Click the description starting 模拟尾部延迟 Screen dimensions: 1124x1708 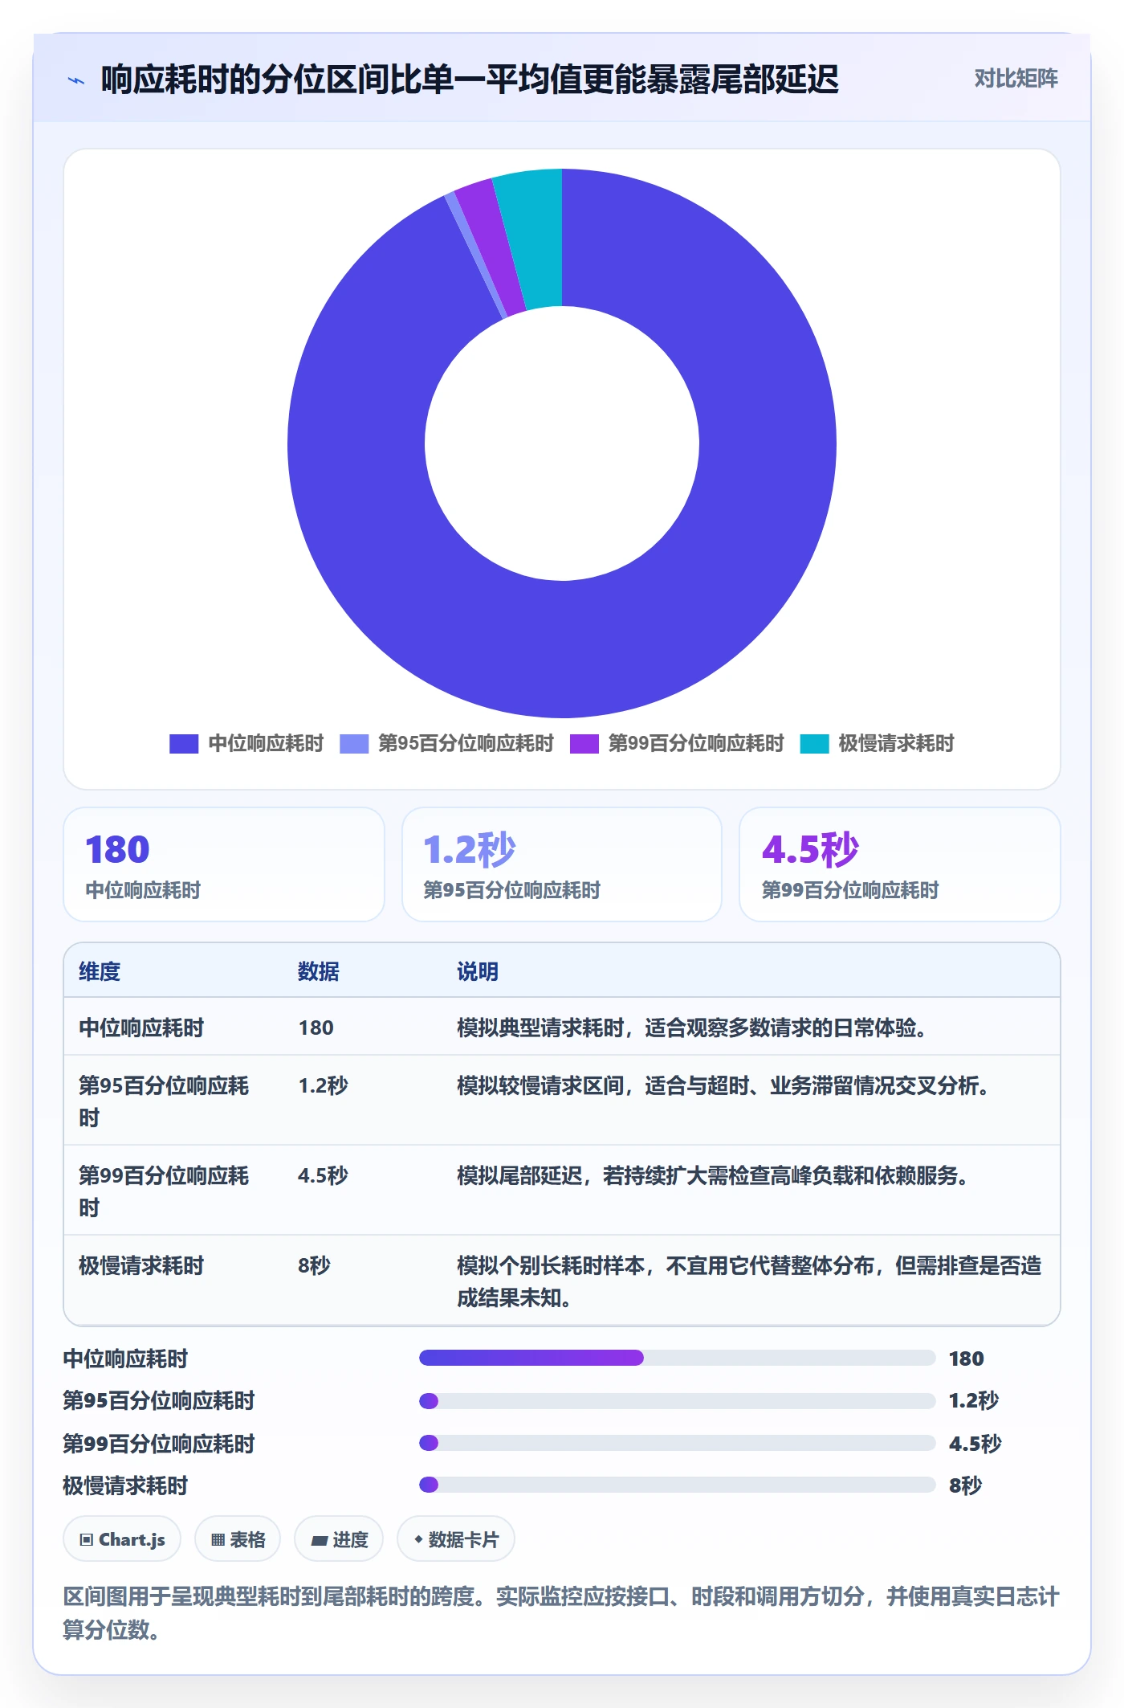click(x=713, y=1175)
